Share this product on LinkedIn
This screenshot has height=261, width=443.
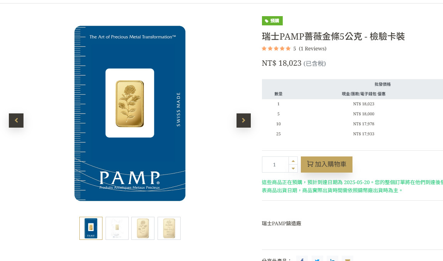[332, 259]
